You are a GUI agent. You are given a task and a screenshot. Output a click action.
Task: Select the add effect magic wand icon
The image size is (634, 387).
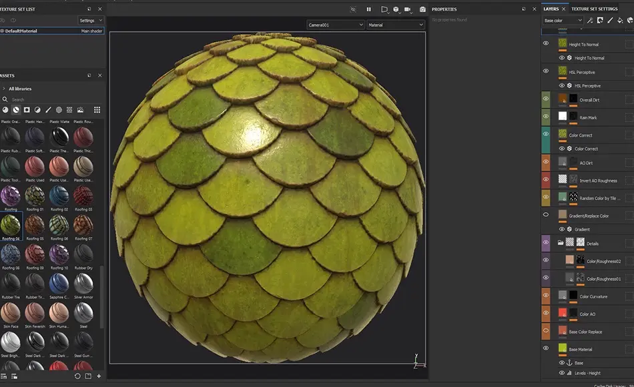point(590,20)
